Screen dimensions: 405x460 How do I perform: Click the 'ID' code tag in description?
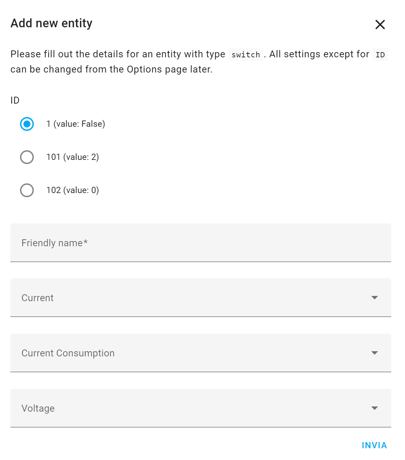pyautogui.click(x=380, y=55)
